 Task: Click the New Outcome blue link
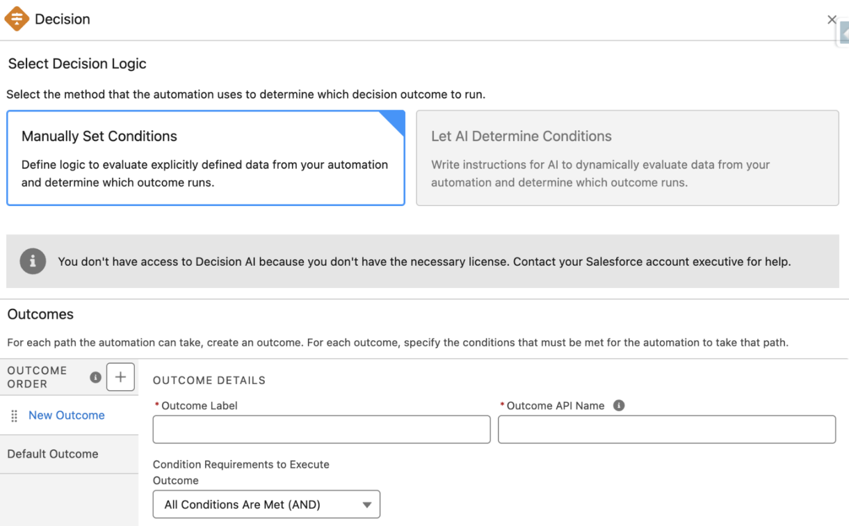[66, 415]
